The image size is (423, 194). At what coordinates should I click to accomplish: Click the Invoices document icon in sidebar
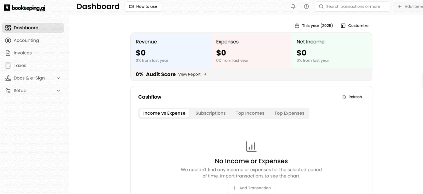pos(8,53)
